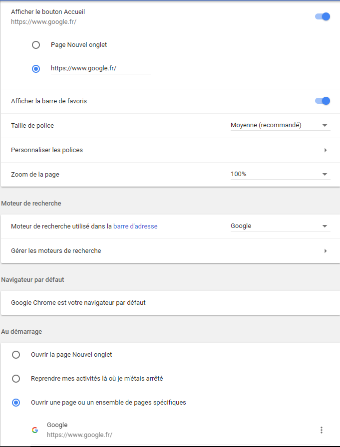Open the Taille de police dropdown
Screen dimensions: 340x447
[x=280, y=125]
